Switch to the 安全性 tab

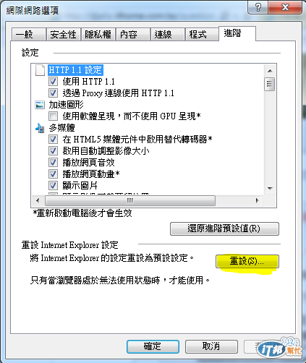coord(63,35)
